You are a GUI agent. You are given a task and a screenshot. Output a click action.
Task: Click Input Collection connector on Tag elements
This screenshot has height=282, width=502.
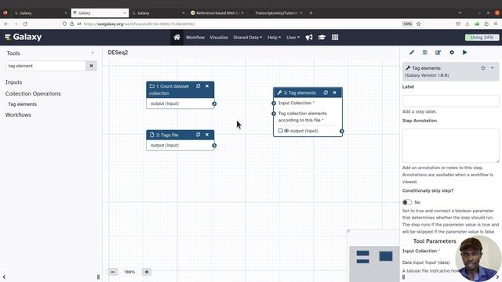(274, 103)
